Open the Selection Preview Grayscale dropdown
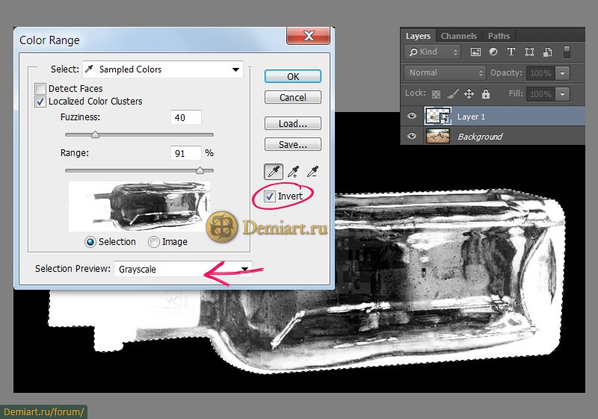The width and height of the screenshot is (598, 419). pos(183,269)
